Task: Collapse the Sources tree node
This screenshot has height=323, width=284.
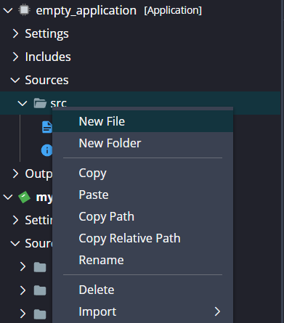Action: pos(15,80)
